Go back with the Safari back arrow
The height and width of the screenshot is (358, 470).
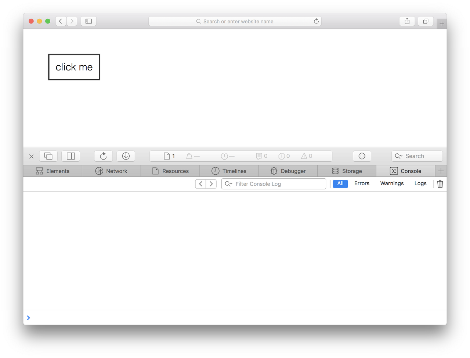point(61,21)
